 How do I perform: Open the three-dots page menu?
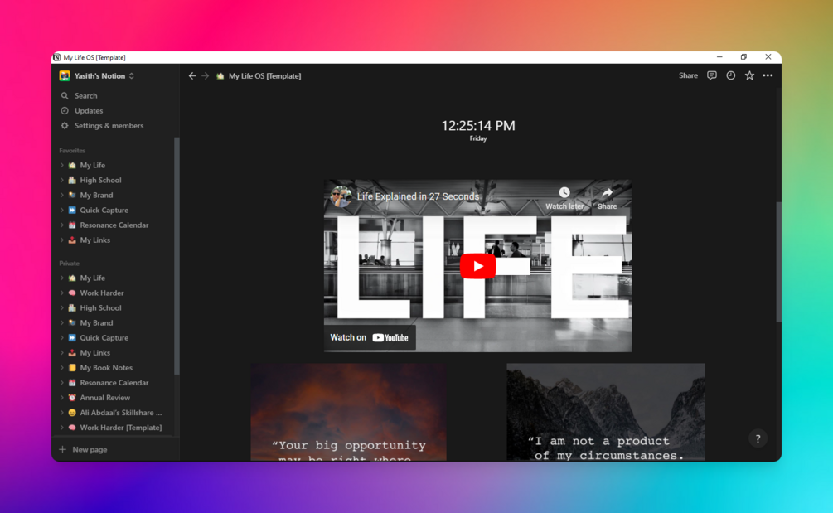point(768,75)
